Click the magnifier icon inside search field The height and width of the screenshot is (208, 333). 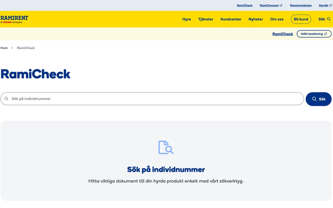tap(7, 99)
